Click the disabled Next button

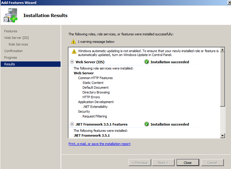tap(163, 163)
